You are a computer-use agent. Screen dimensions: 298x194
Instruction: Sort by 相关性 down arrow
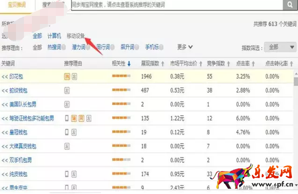pos(129,64)
